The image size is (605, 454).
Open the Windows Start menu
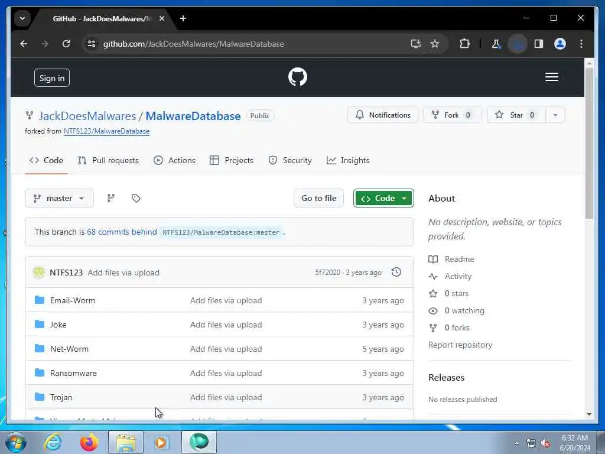[16, 442]
